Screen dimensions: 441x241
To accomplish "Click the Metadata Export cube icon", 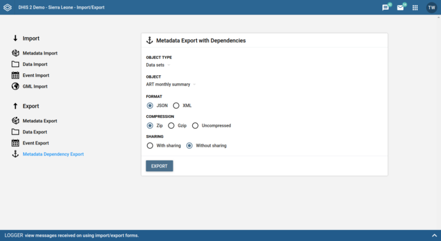I will (15, 120).
